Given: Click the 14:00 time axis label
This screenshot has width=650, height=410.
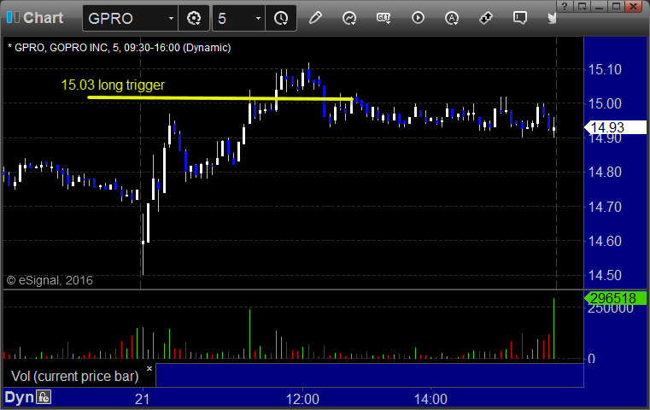Looking at the screenshot, I should tap(430, 399).
